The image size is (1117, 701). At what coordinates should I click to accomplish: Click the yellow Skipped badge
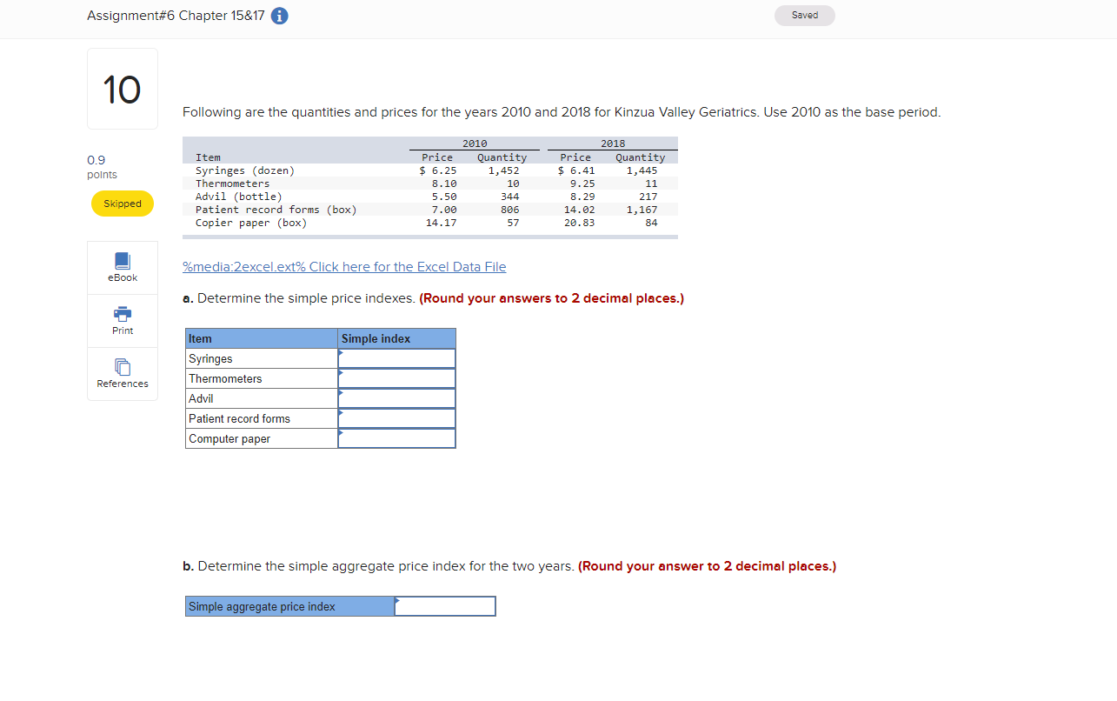click(122, 203)
